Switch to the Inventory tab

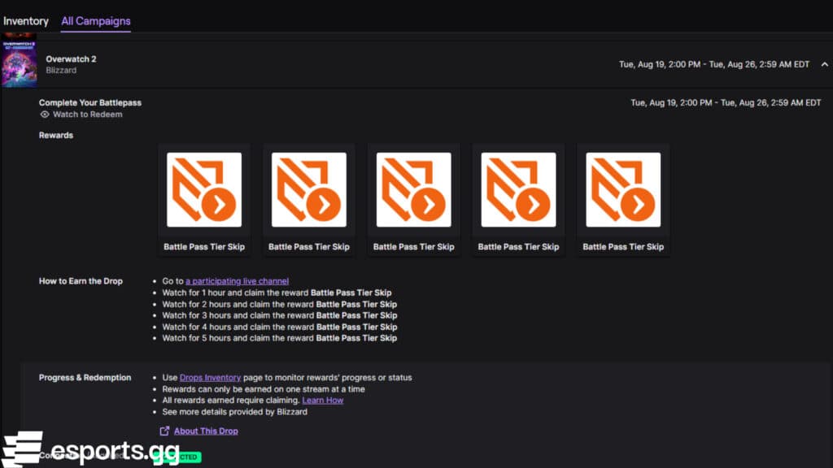[25, 20]
